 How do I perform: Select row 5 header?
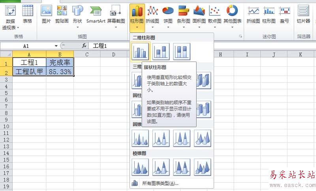click(x=6, y=93)
